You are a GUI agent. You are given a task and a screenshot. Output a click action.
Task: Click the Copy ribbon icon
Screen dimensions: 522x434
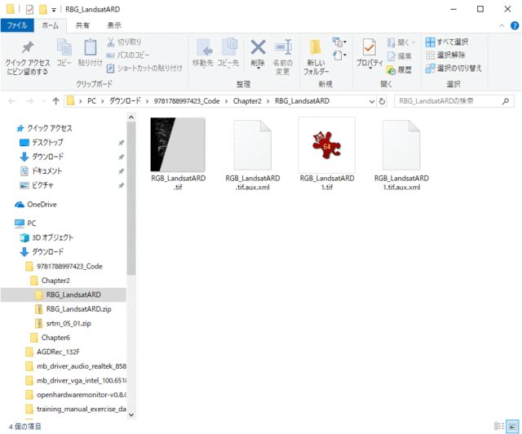pyautogui.click(x=64, y=53)
